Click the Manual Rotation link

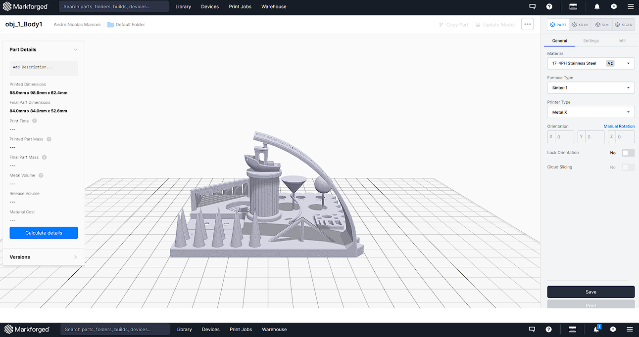coord(619,126)
